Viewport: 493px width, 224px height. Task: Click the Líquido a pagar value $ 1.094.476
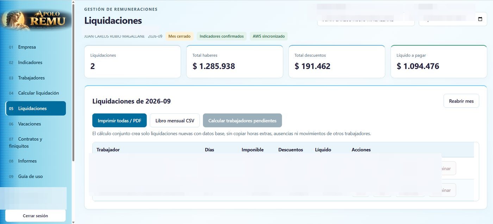(x=418, y=66)
